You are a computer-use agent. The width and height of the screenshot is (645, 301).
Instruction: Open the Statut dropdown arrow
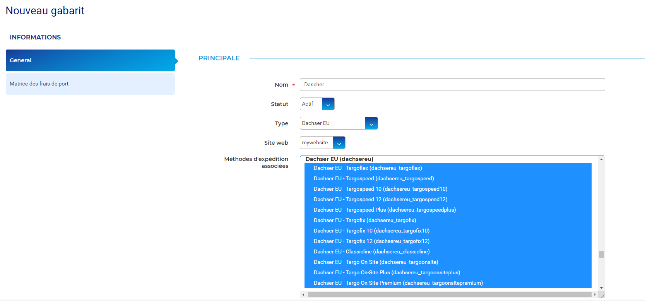pos(328,104)
